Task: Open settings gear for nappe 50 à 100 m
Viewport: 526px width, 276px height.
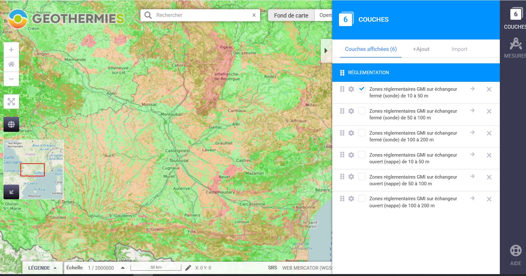Action: pos(351,177)
